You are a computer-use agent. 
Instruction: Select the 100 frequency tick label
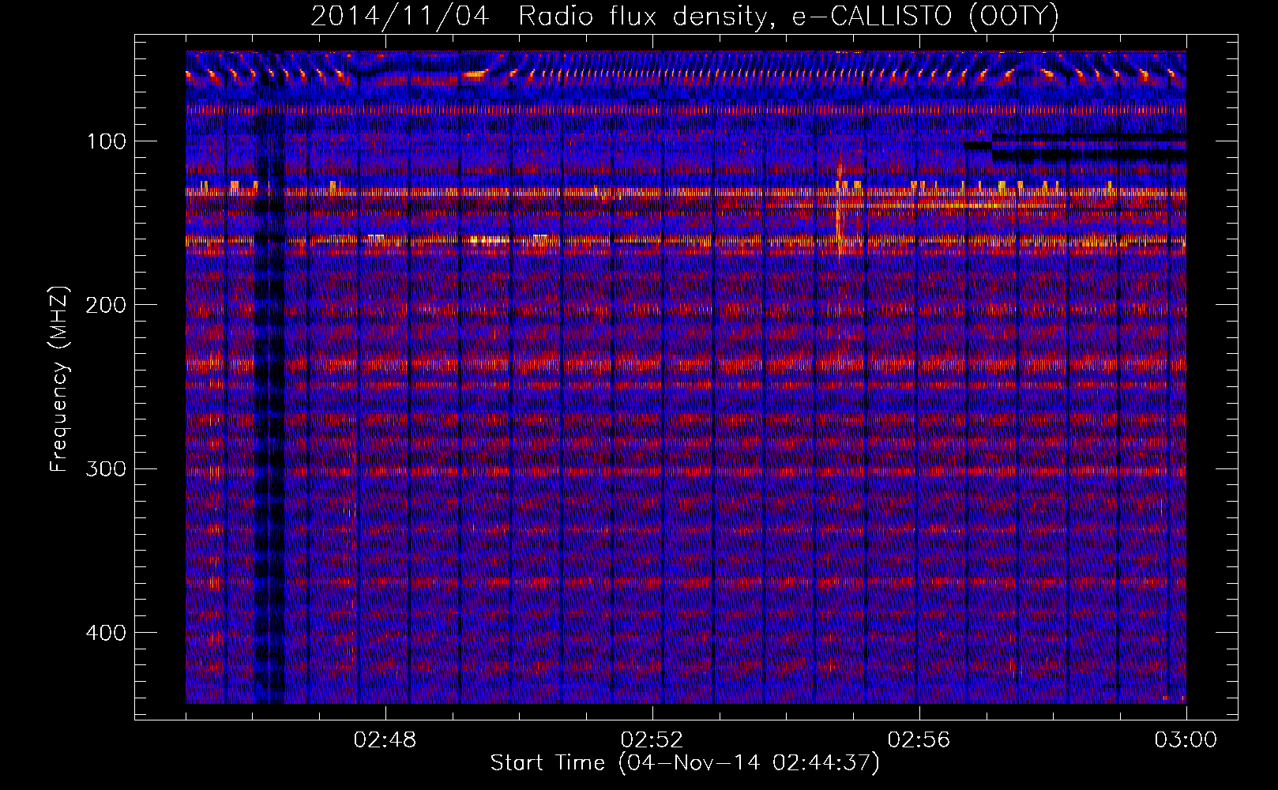pyautogui.click(x=106, y=141)
